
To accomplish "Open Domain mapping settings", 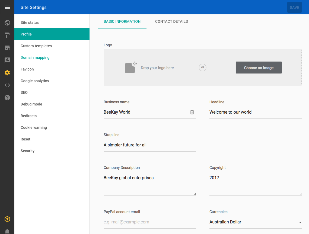I will click(x=52, y=57).
